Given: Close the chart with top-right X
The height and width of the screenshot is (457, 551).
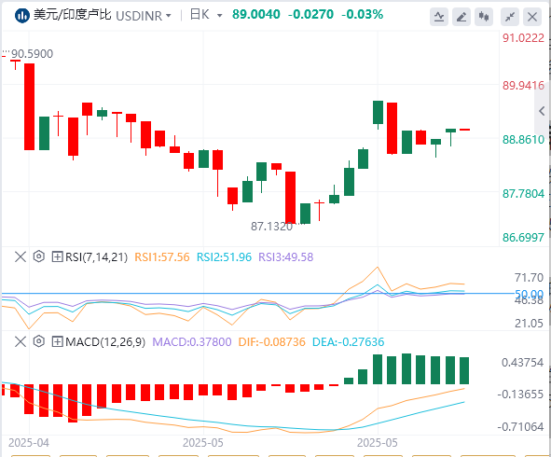Looking at the screenshot, I should (x=532, y=17).
